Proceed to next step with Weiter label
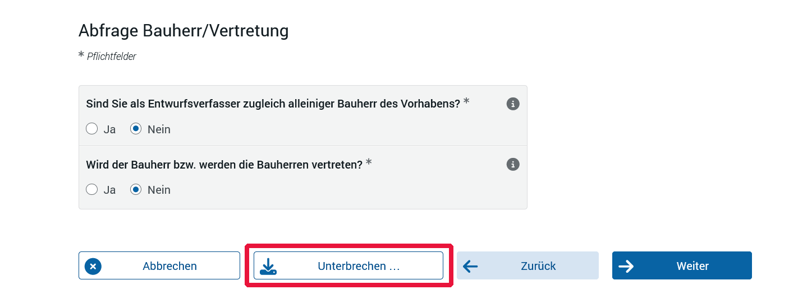 tap(692, 266)
